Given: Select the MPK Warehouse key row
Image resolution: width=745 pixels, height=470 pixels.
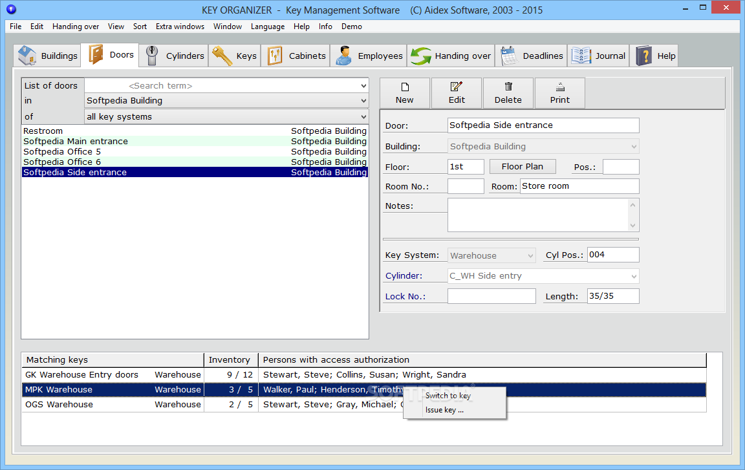Looking at the screenshot, I should click(364, 390).
